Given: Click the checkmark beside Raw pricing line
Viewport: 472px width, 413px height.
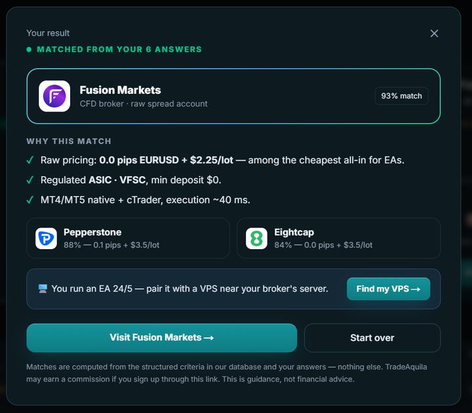Looking at the screenshot, I should [x=29, y=160].
